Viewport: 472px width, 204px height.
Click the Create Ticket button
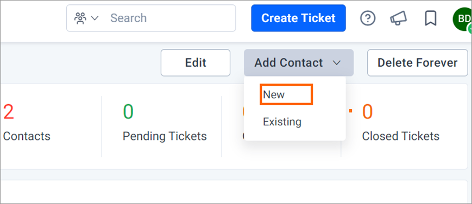(x=298, y=18)
